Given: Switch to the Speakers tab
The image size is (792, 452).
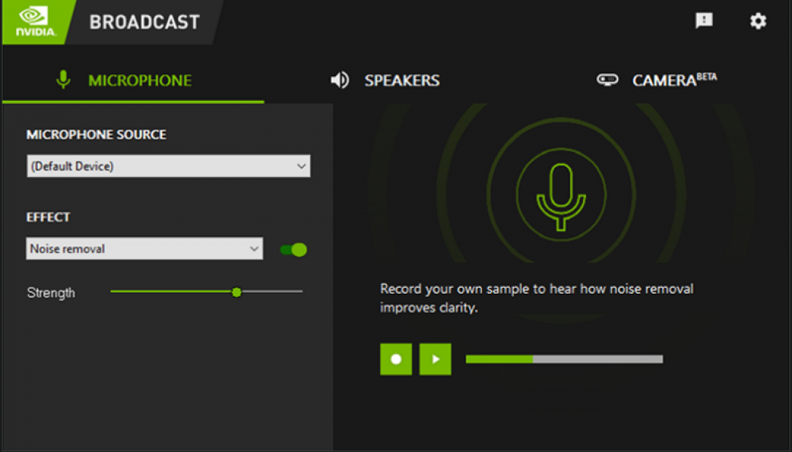Looking at the screenshot, I should click(x=401, y=80).
